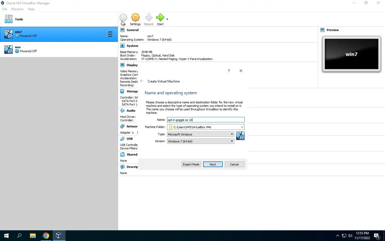Click the Next button

213,164
